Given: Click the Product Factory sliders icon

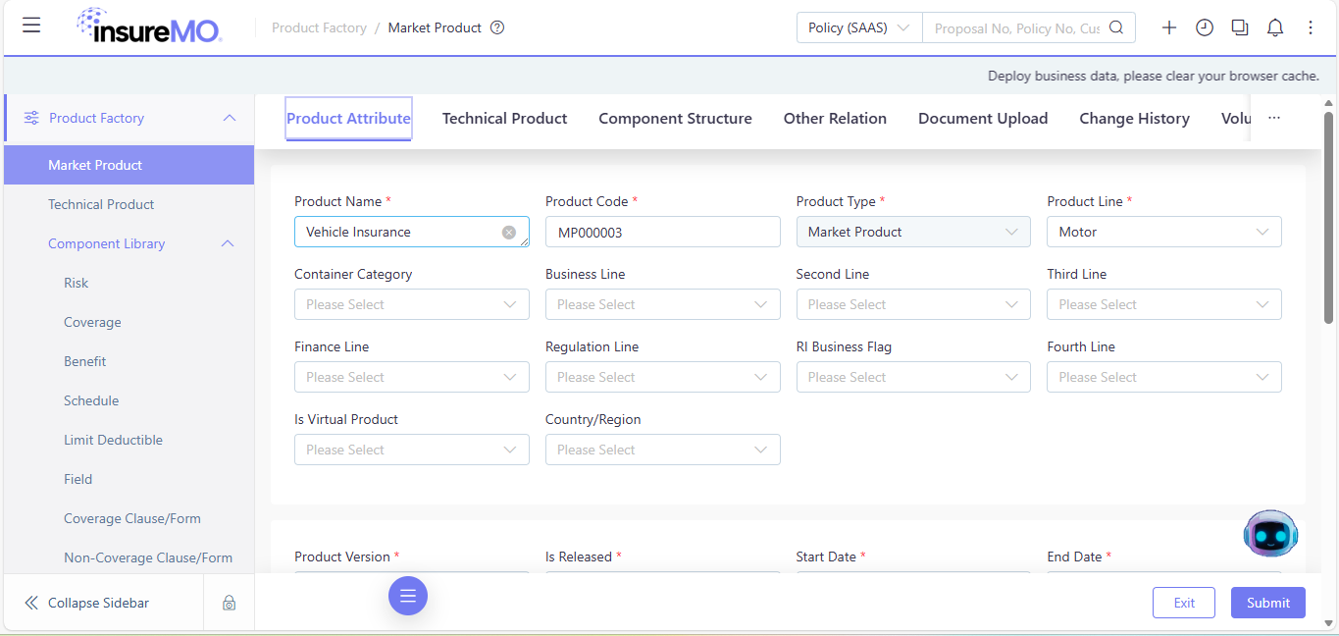Looking at the screenshot, I should 31,118.
